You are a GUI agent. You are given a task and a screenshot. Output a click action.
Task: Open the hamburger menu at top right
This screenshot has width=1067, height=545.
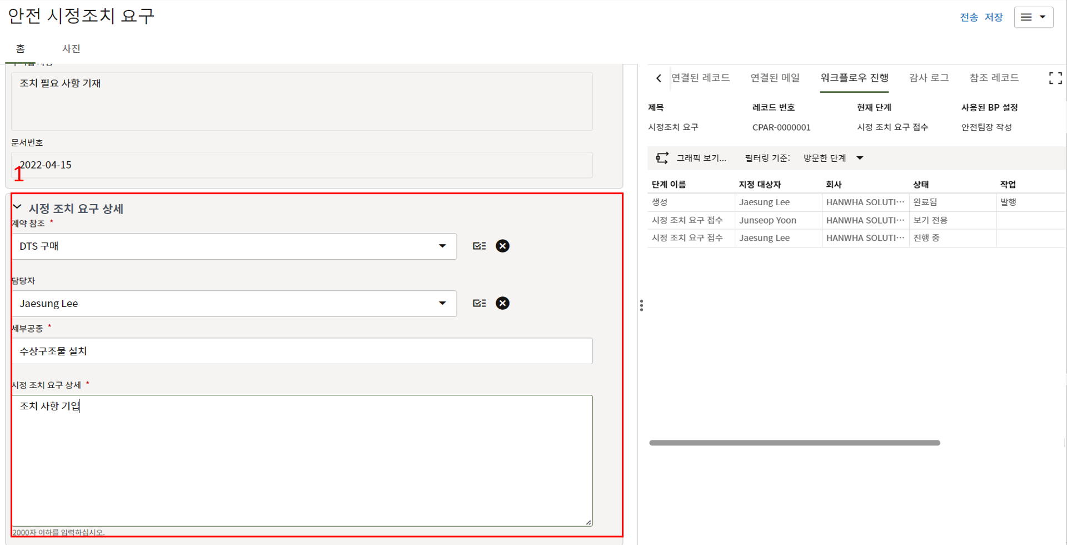(x=1033, y=17)
